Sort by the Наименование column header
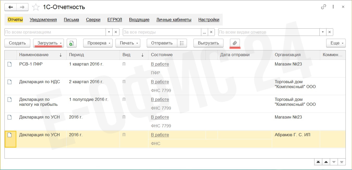The height and width of the screenshot is (170, 352). click(34, 55)
